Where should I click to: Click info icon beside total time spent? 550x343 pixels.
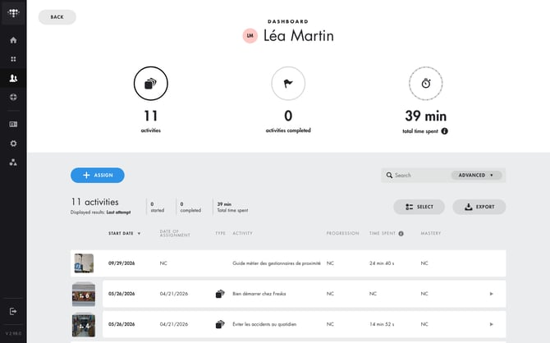point(444,131)
